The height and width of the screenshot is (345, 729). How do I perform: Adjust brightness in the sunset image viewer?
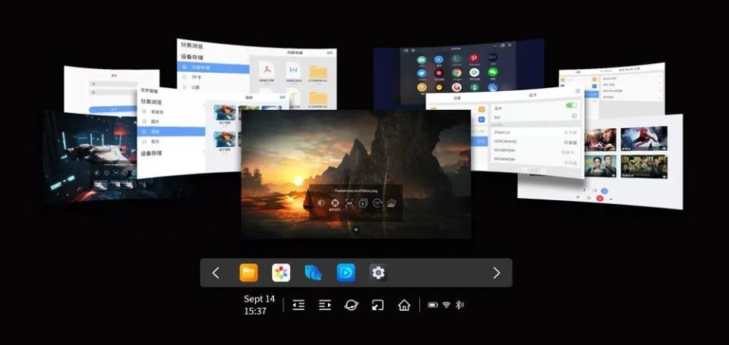click(320, 203)
